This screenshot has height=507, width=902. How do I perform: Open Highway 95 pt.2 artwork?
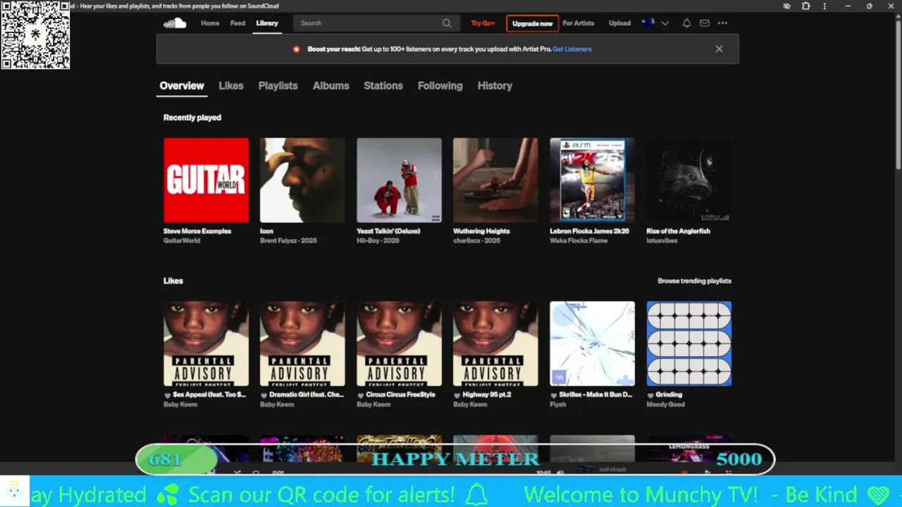pyautogui.click(x=495, y=344)
